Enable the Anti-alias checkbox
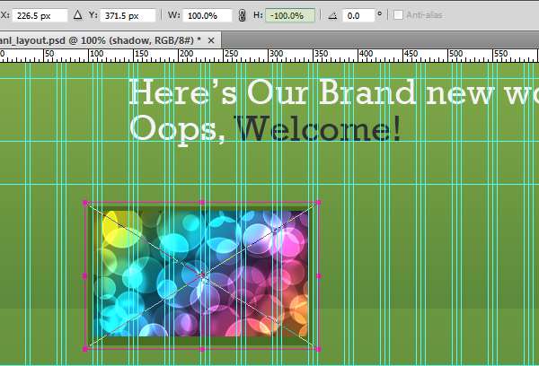The image size is (539, 366). pos(399,15)
